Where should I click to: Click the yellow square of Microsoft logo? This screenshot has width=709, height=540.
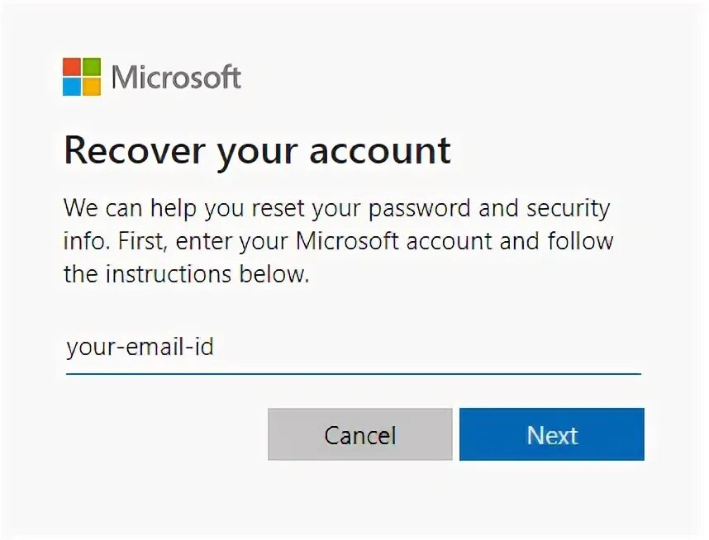(92, 86)
